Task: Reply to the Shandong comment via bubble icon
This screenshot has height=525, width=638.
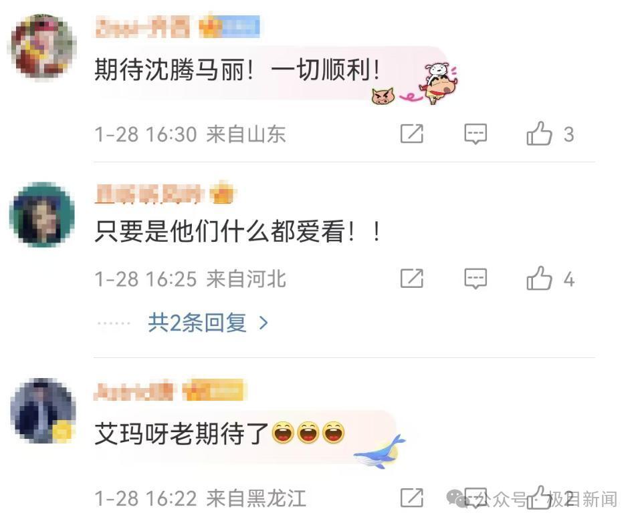Action: [x=475, y=134]
